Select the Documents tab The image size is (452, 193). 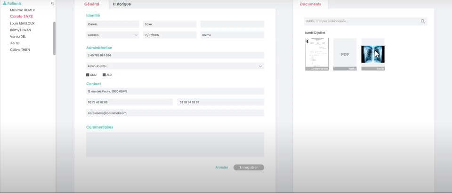(x=310, y=4)
